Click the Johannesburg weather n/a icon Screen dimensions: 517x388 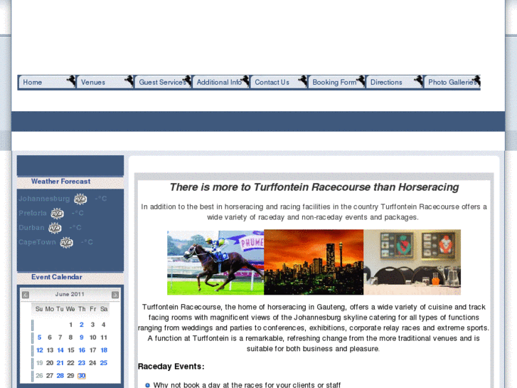click(x=80, y=199)
